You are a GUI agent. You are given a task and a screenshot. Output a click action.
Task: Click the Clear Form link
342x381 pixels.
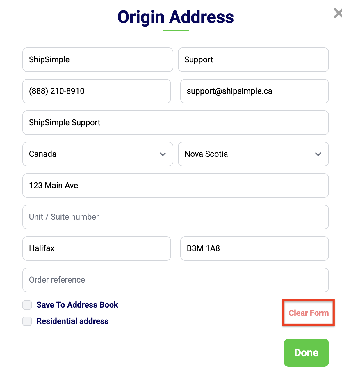pyautogui.click(x=309, y=313)
